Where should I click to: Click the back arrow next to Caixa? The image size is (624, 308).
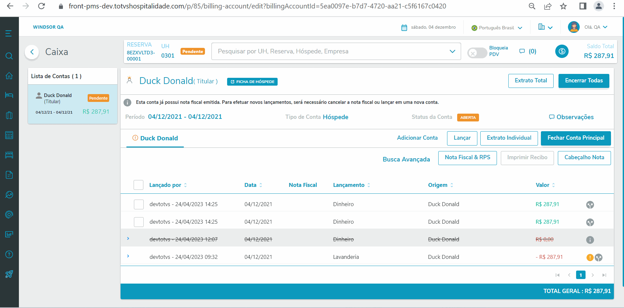tap(32, 52)
